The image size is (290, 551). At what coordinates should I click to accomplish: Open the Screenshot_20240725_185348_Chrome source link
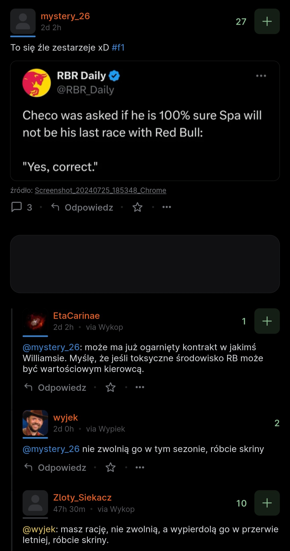[100, 190]
